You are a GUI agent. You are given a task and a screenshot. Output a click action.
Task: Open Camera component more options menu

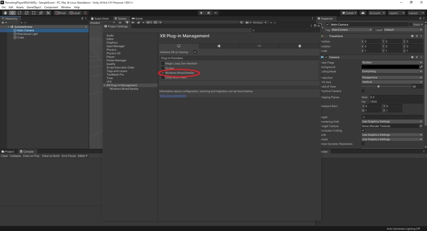422,57
